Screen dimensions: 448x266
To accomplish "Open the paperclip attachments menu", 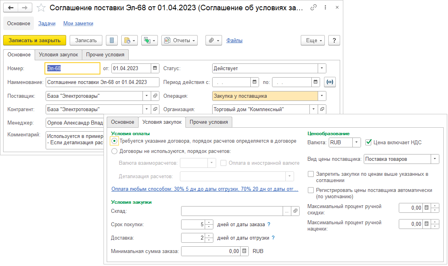I will [214, 40].
